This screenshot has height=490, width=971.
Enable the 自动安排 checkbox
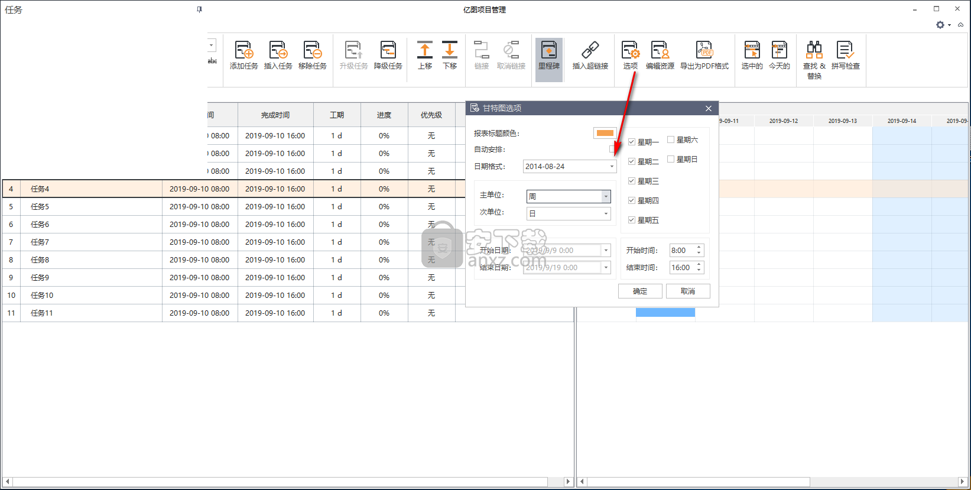coord(613,150)
